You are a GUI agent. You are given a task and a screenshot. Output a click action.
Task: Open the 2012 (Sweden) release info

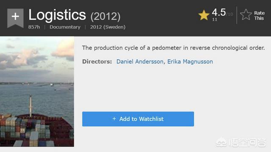108,27
